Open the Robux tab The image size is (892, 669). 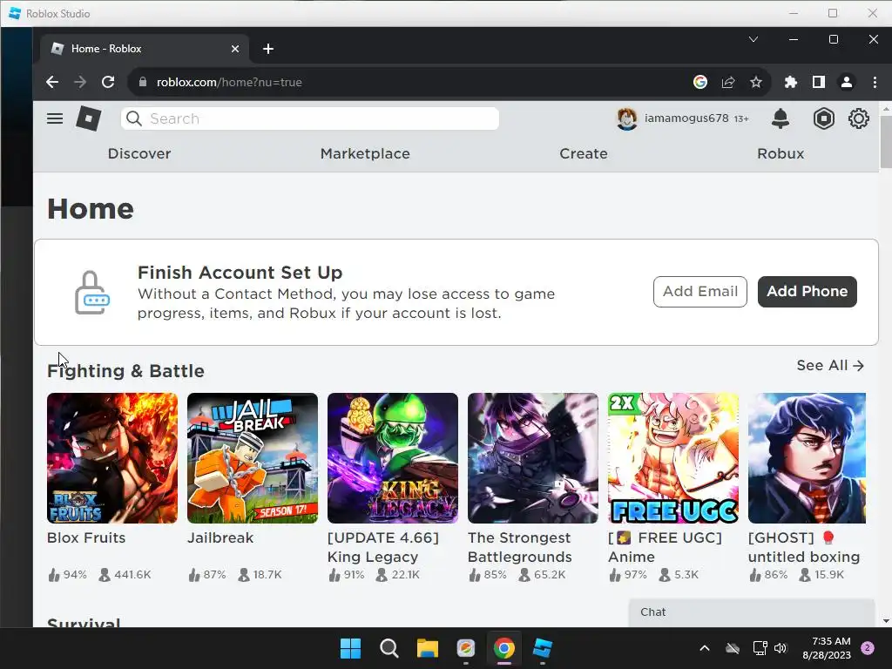(x=780, y=153)
